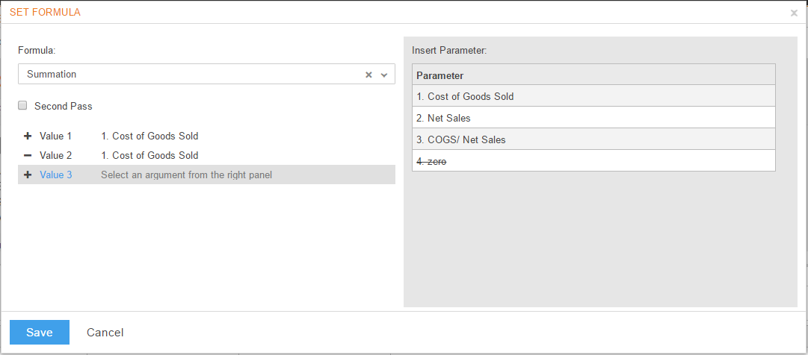This screenshot has height=355, width=808.
Task: Click the Parameter column header
Action: point(593,75)
